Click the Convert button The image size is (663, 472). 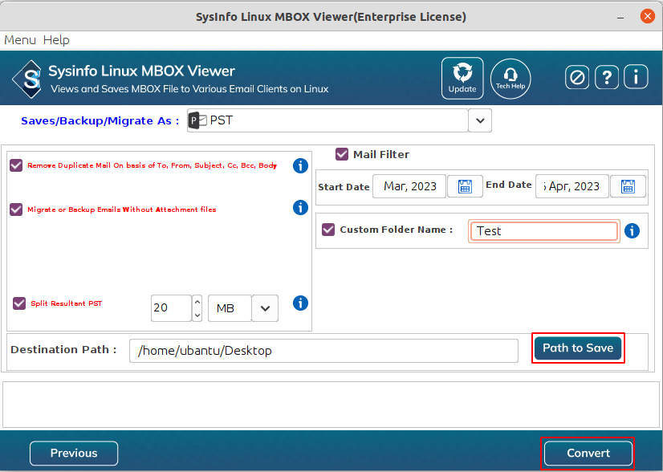point(588,453)
